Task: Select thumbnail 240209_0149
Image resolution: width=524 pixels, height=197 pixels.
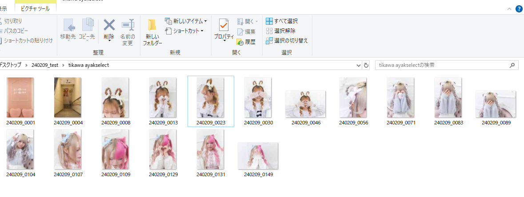Action: (x=258, y=156)
